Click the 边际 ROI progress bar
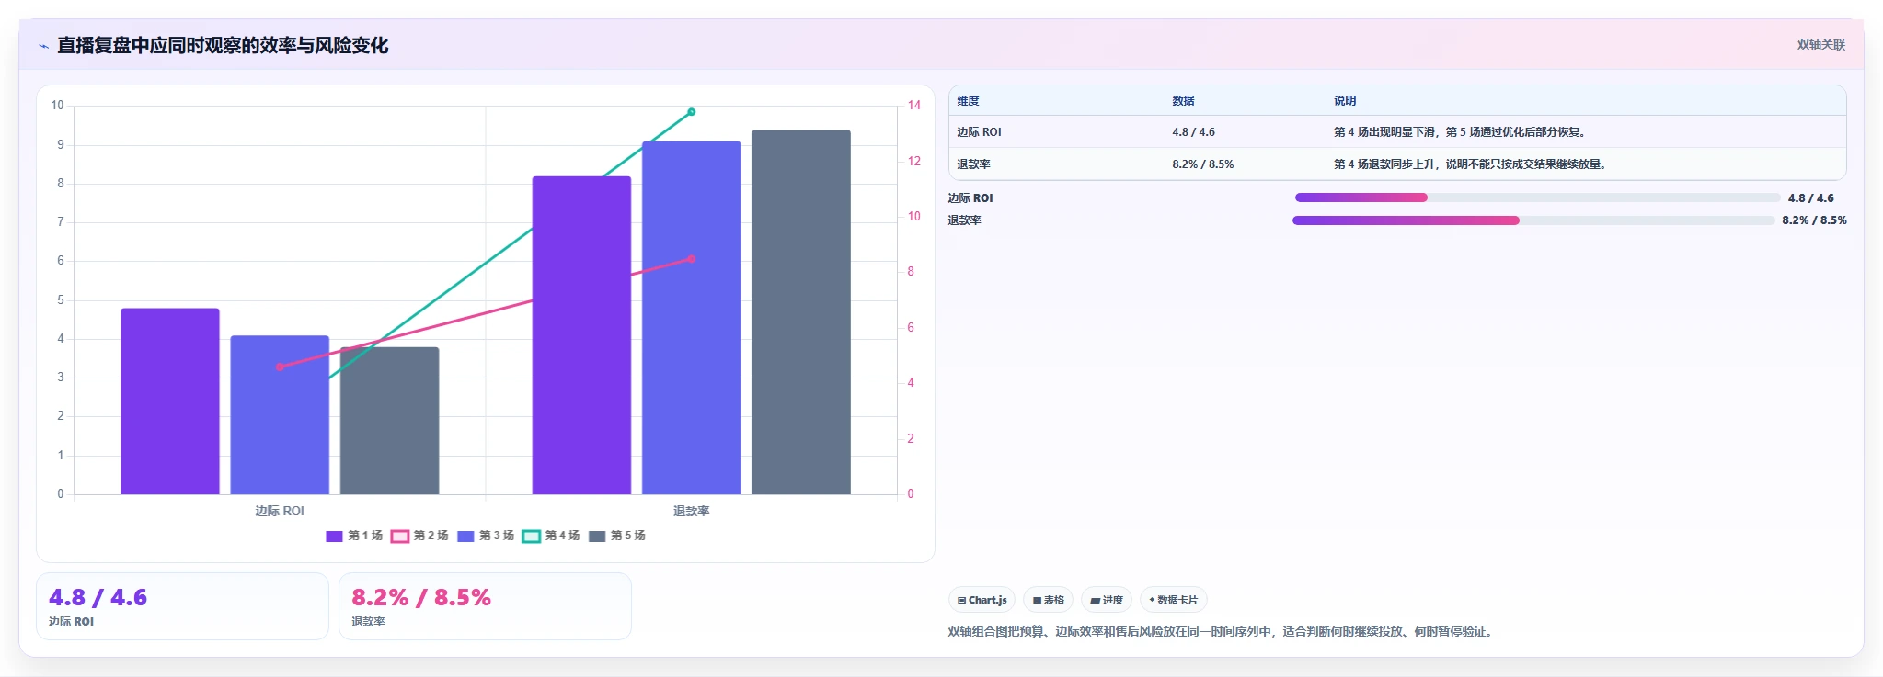1883x677 pixels. 1536,197
